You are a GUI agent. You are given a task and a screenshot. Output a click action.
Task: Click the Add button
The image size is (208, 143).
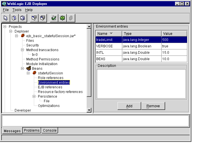(129, 106)
